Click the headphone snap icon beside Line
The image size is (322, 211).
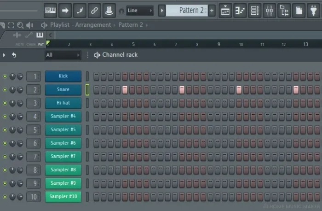click(x=121, y=11)
